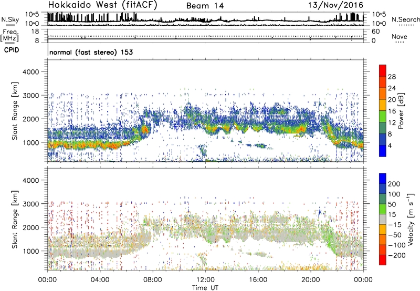Click the "24" value on Power color bar
Image resolution: width=420 pixels, height=291 pixels.
[392, 88]
